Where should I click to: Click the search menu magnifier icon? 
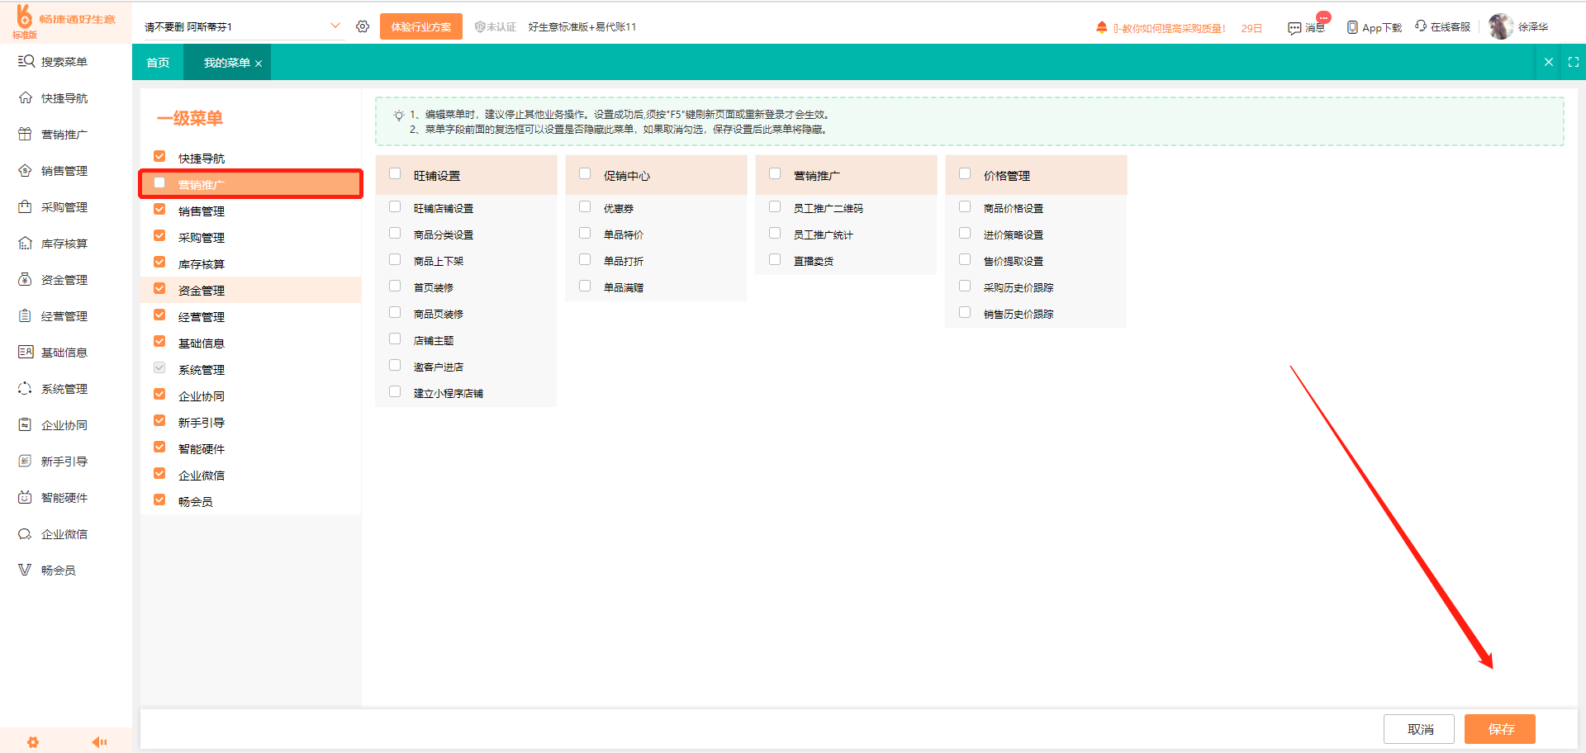coord(26,62)
